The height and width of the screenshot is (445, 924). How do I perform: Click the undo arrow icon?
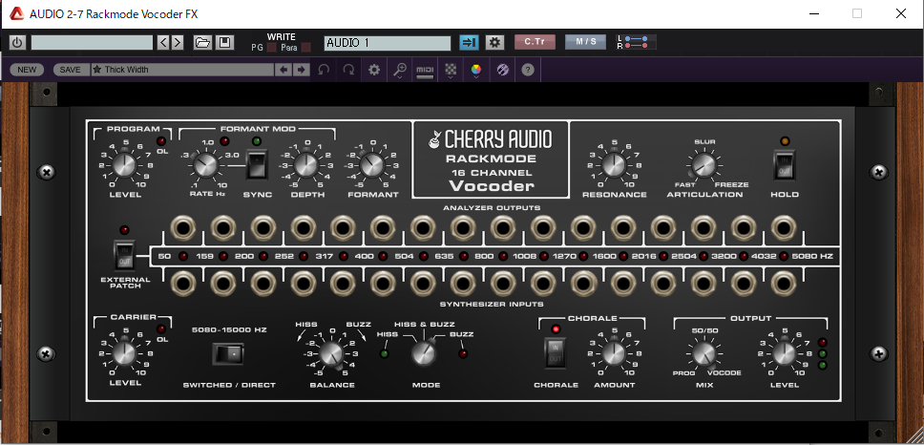[x=323, y=70]
